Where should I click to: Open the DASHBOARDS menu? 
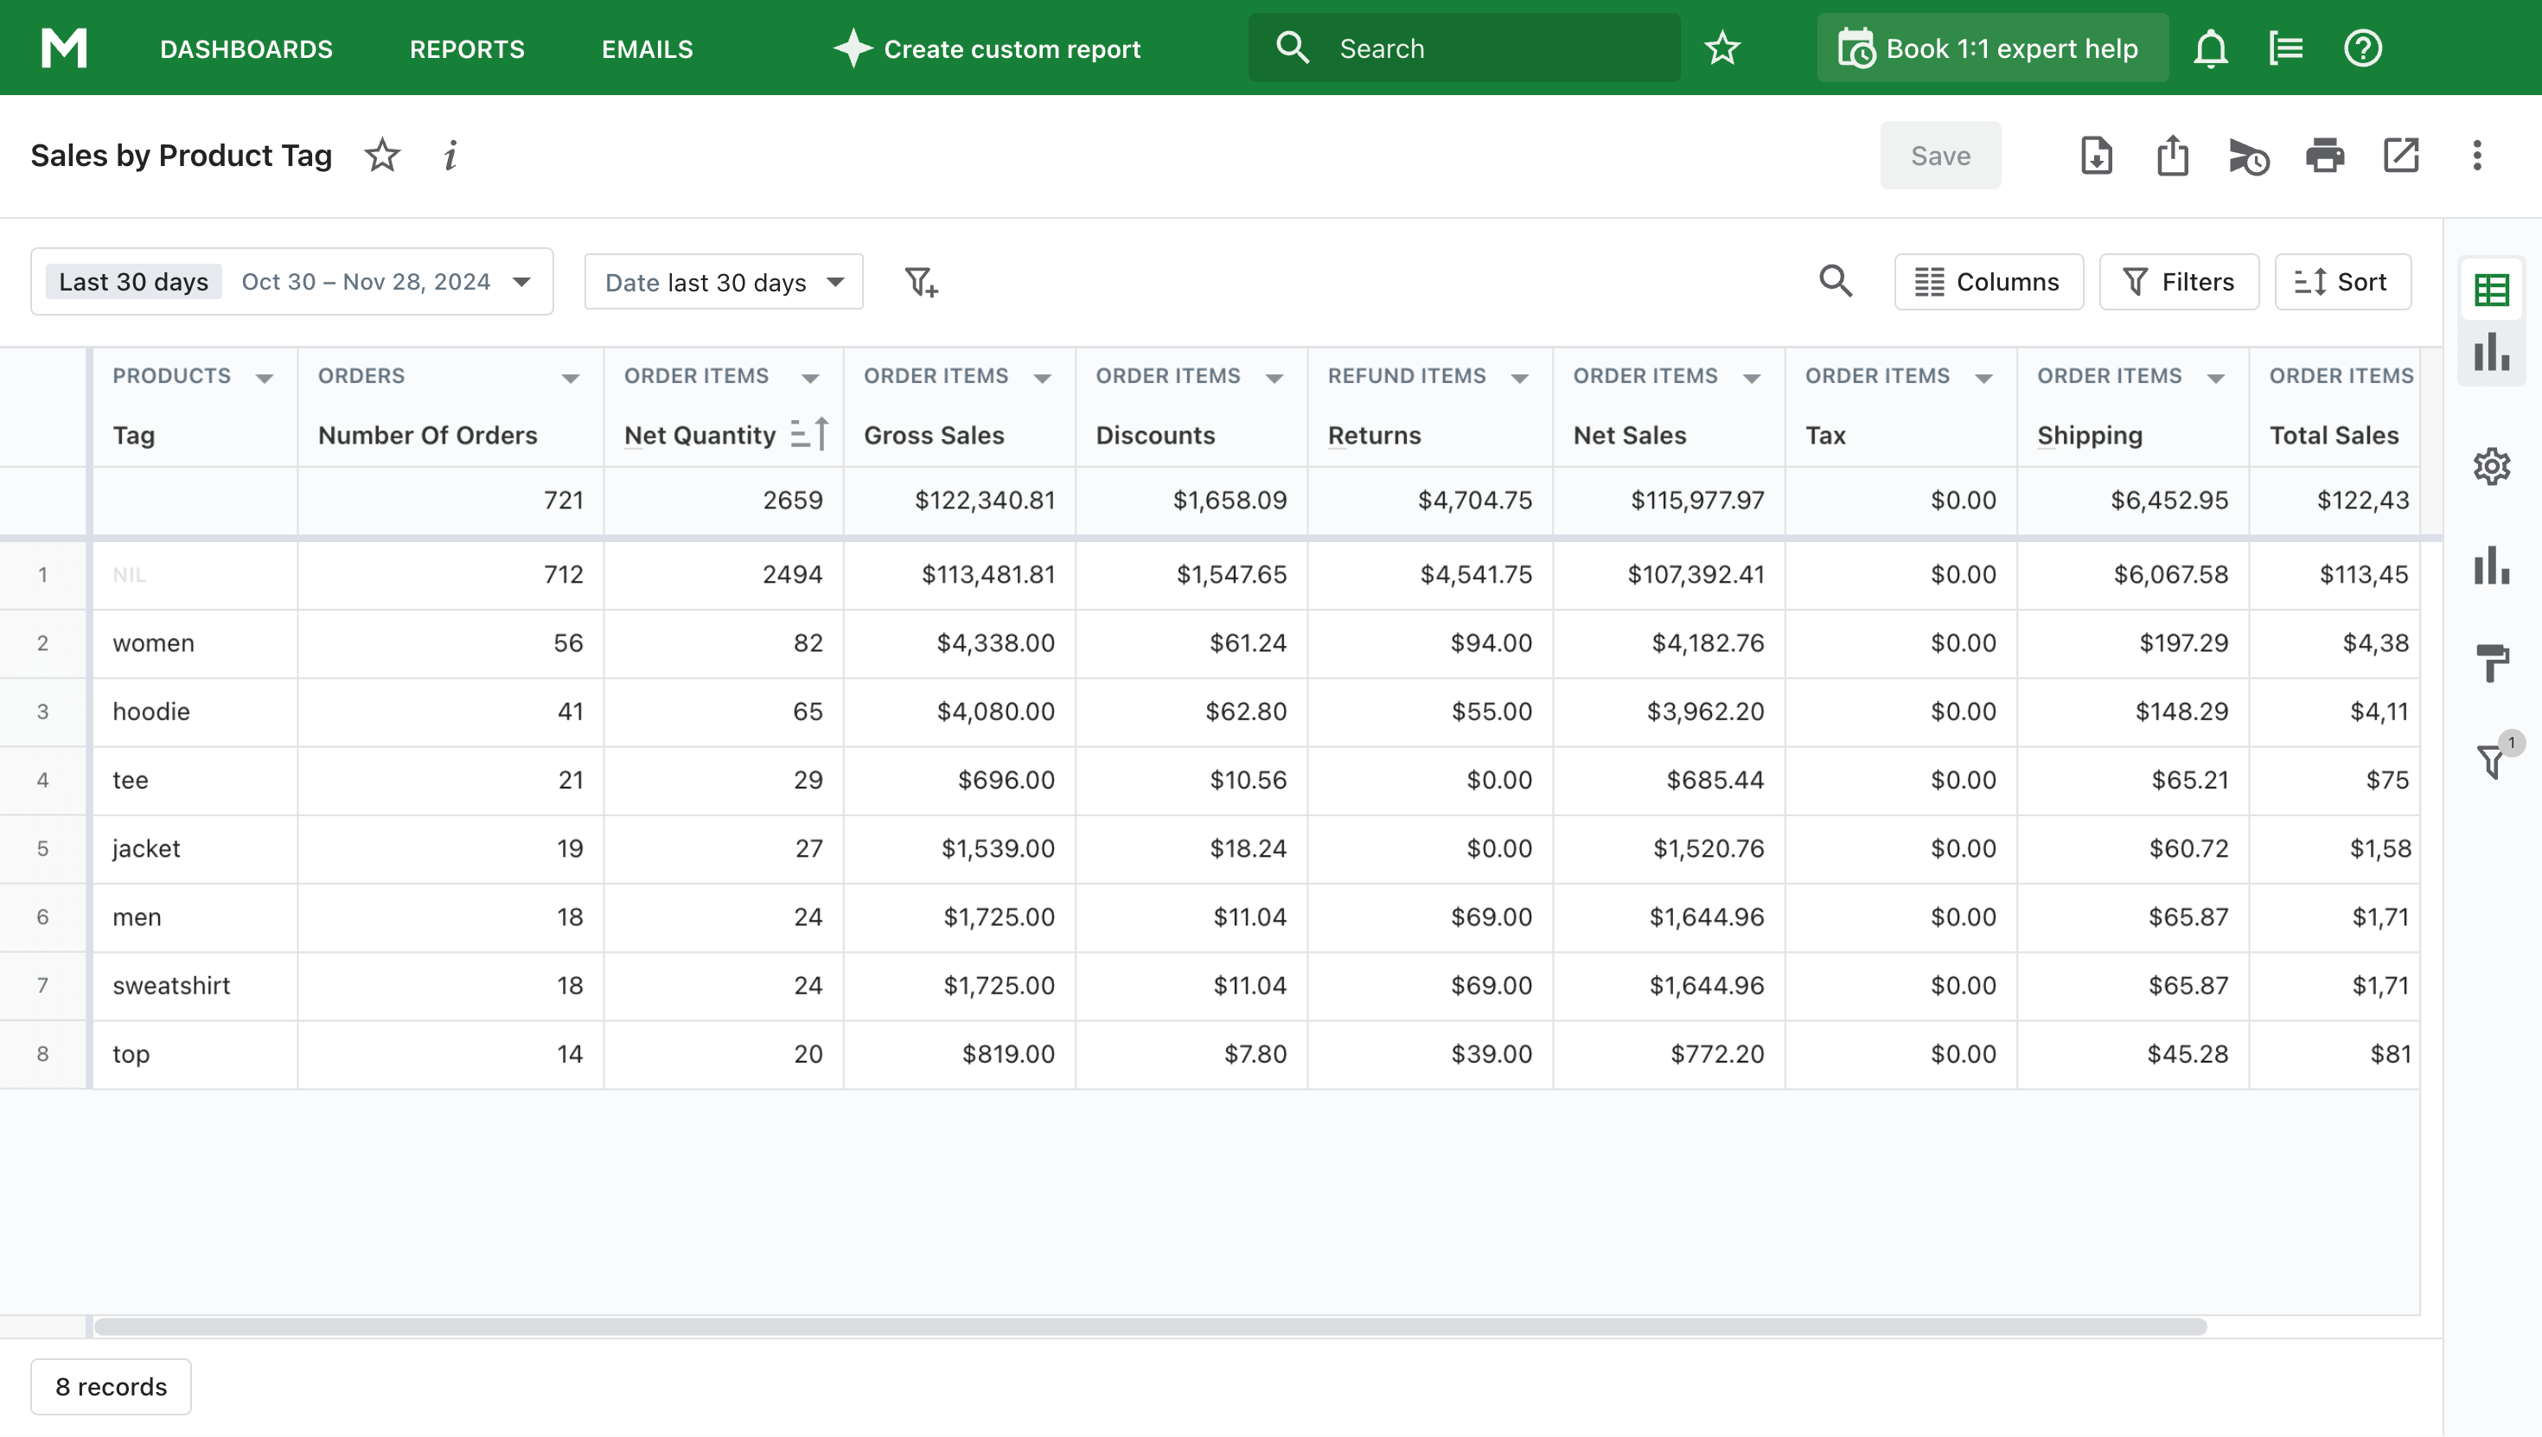(246, 48)
